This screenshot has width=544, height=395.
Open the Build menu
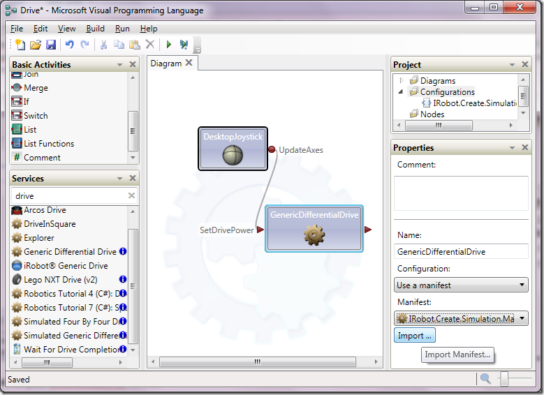[95, 29]
